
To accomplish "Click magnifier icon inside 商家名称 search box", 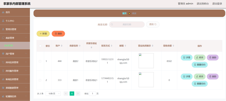I will [112, 24].
